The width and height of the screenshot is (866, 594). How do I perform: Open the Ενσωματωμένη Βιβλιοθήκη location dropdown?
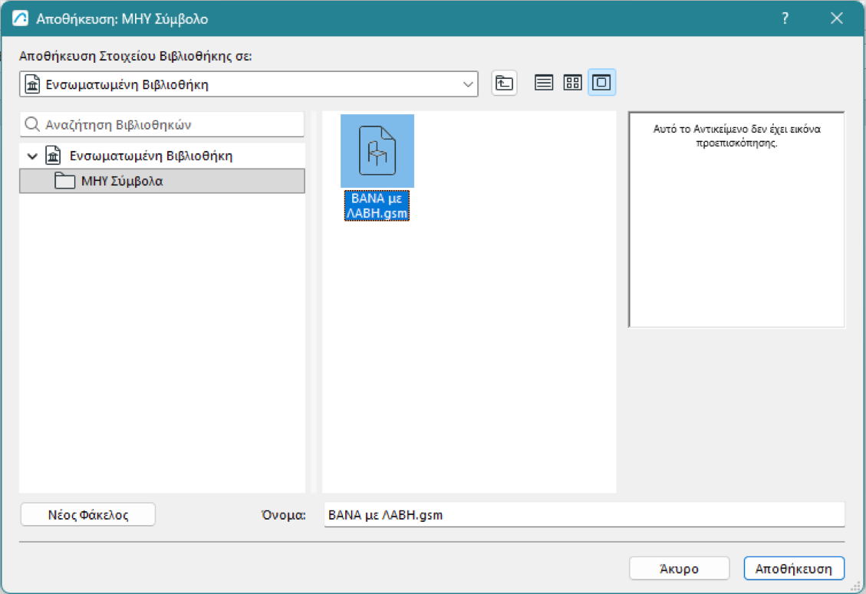pos(249,84)
